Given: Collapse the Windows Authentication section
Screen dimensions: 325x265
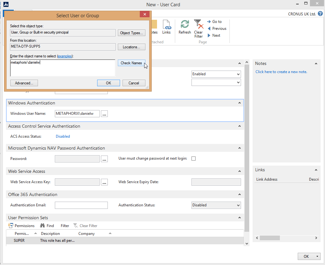Looking at the screenshot, I should click(x=240, y=103).
